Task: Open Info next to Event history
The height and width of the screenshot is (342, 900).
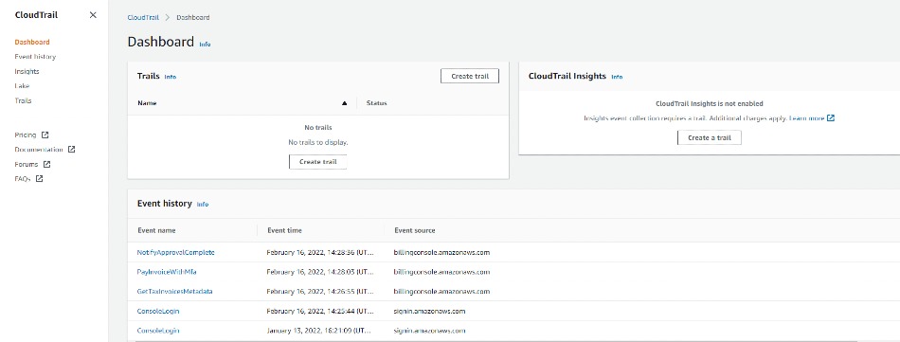Action: (203, 205)
